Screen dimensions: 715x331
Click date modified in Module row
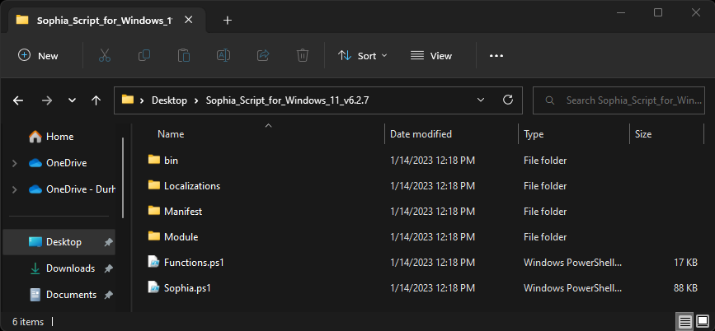tap(432, 237)
